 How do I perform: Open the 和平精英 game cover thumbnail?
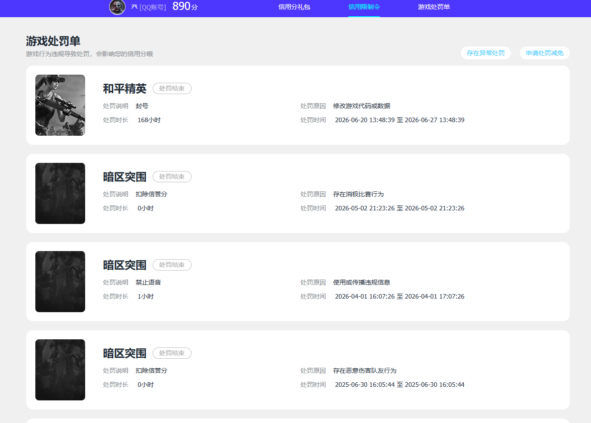coord(60,105)
